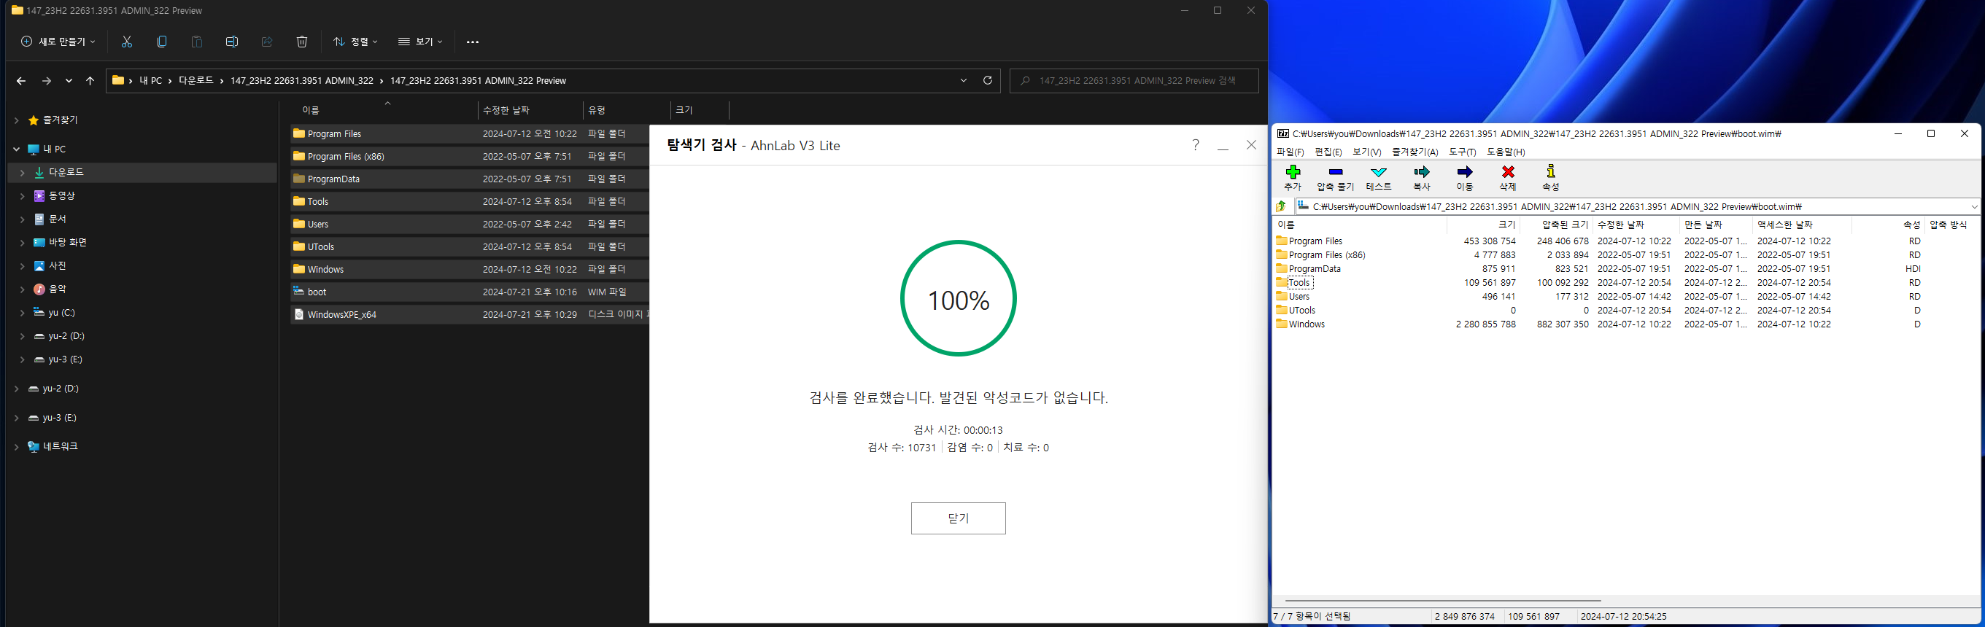This screenshot has height=627, width=1985.
Task: Sort 7-Zip list by 크기 column
Action: [1482, 225]
